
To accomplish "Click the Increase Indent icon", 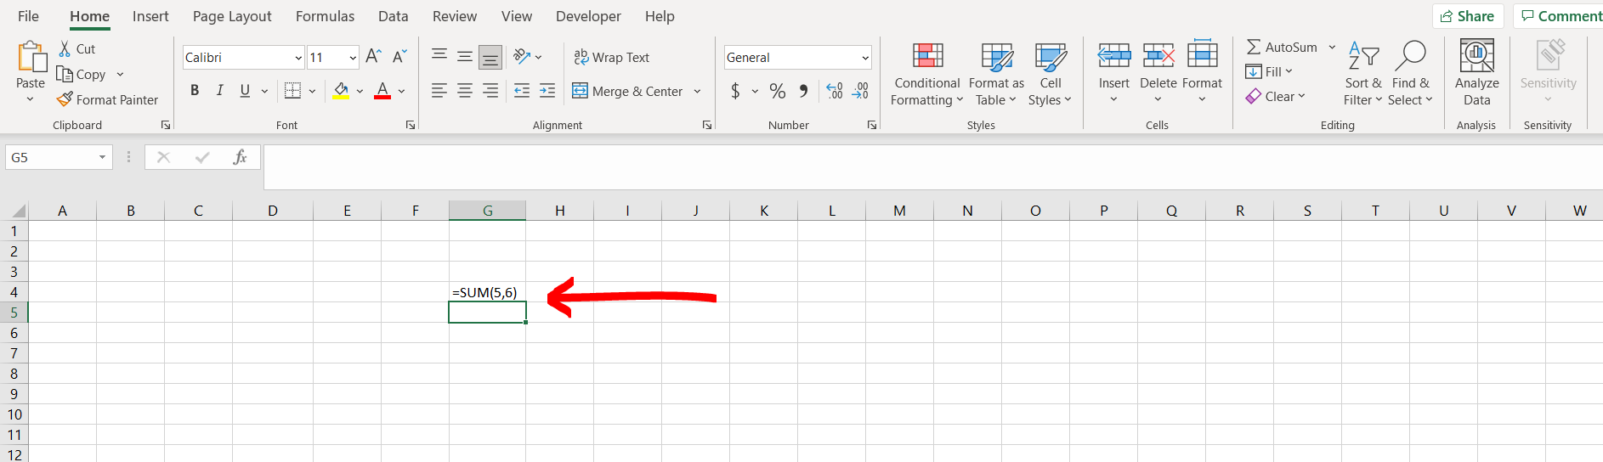I will 547,91.
